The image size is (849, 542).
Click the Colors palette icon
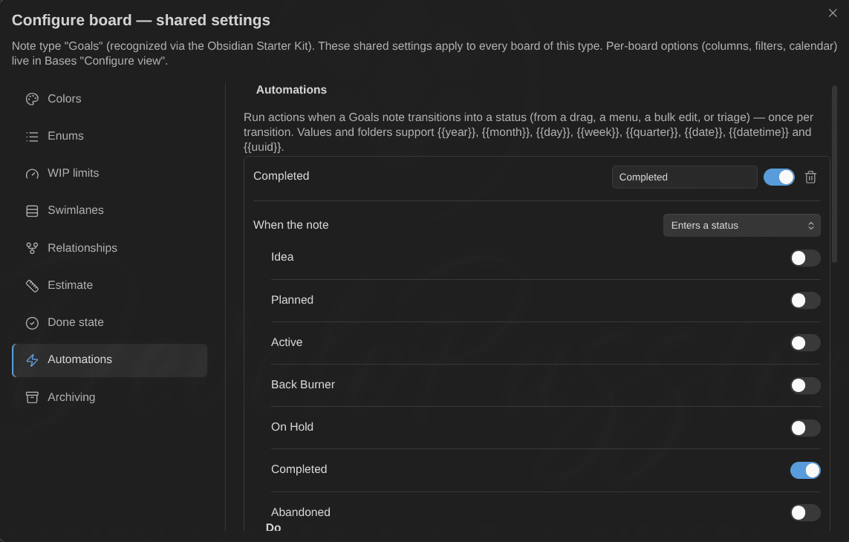(32, 99)
